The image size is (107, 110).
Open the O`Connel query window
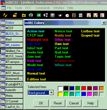[12, 101]
